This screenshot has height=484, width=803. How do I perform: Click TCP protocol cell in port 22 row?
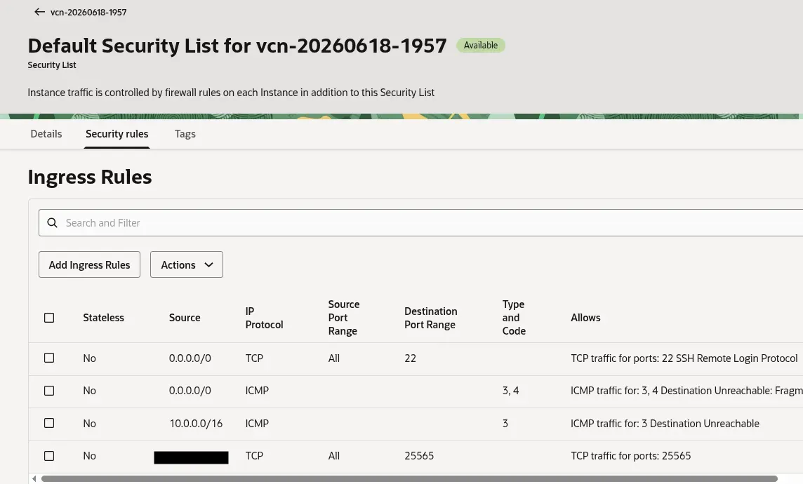[254, 358]
